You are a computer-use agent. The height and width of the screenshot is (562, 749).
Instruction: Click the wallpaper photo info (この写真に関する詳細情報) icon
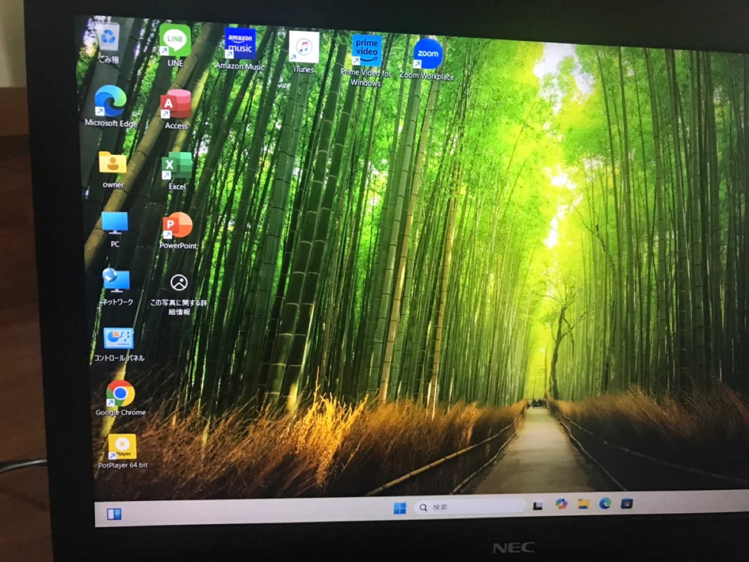tap(179, 283)
